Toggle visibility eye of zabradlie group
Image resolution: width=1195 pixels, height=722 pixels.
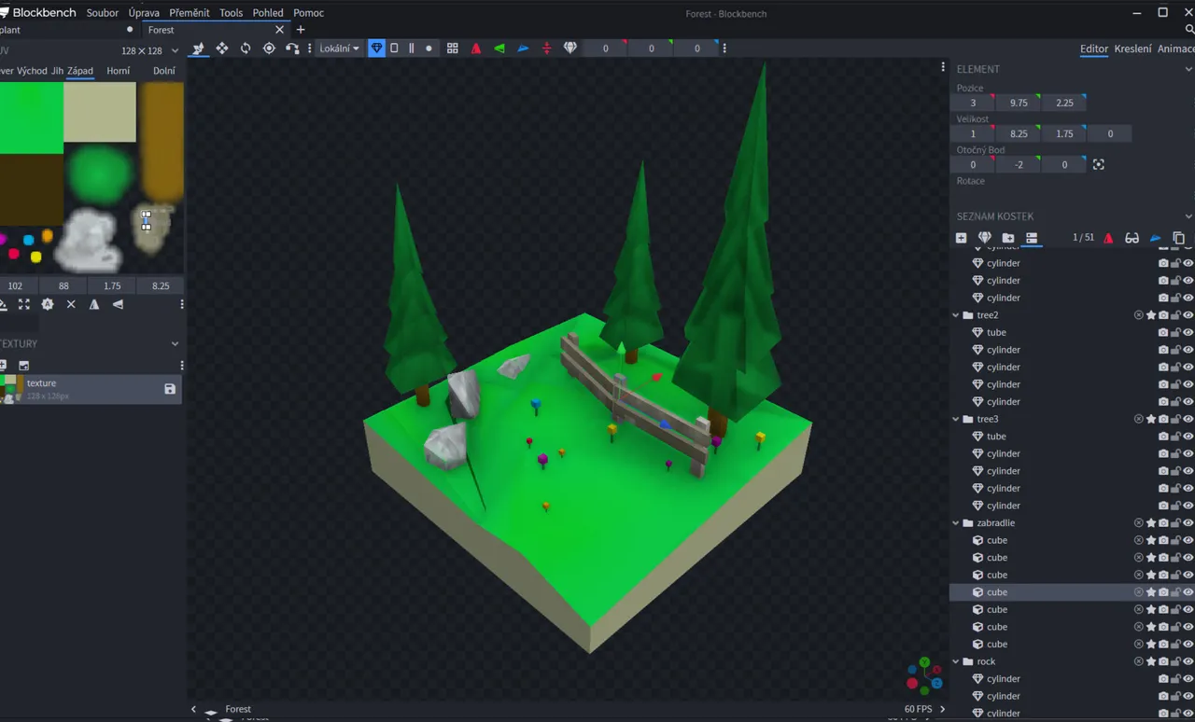(x=1188, y=523)
